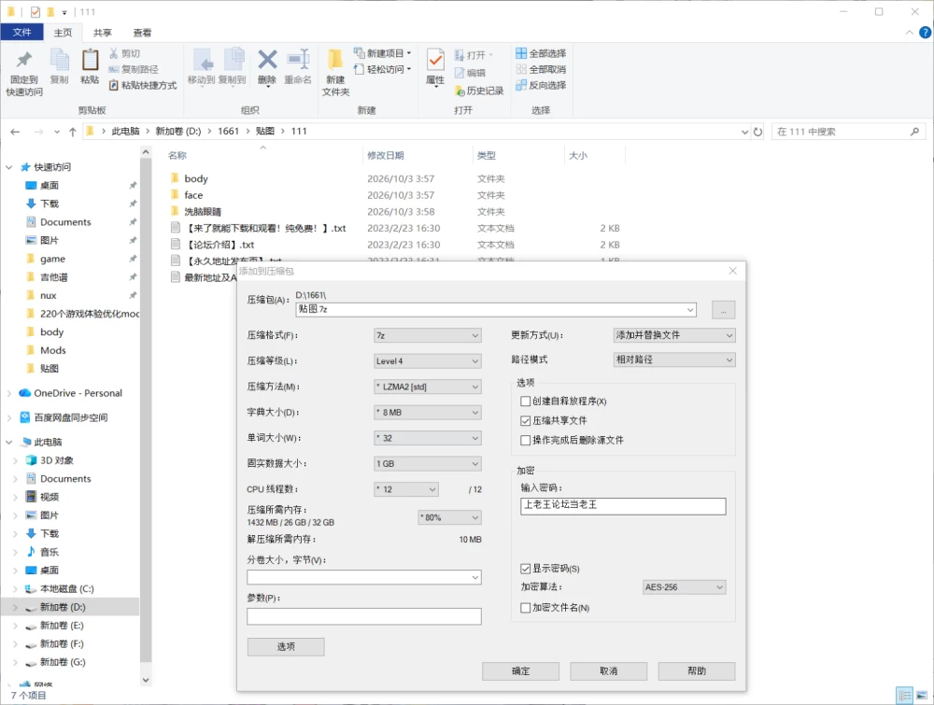Open the AES-256 encryption algorithm dropdown
The width and height of the screenshot is (934, 705).
[684, 587]
